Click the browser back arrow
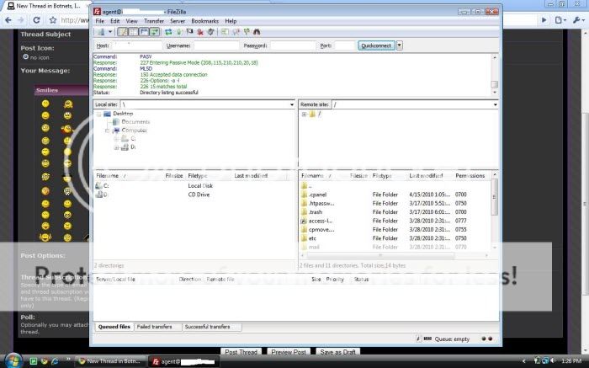The image size is (589, 368). [8, 19]
